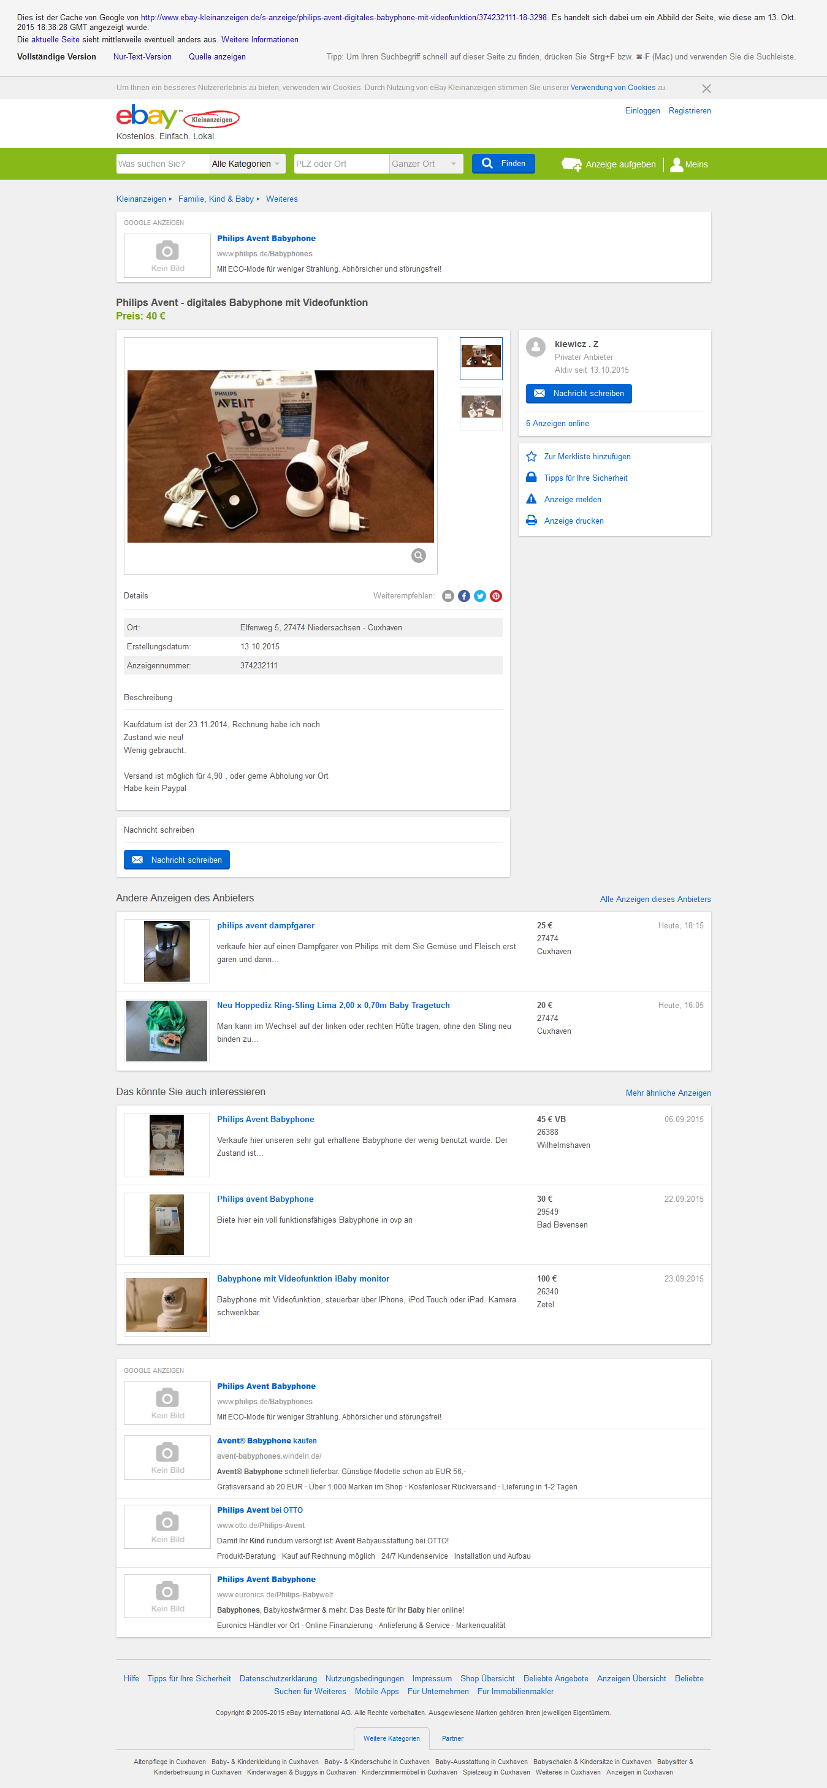Click the printer icon
827x1788 pixels.
tap(532, 521)
